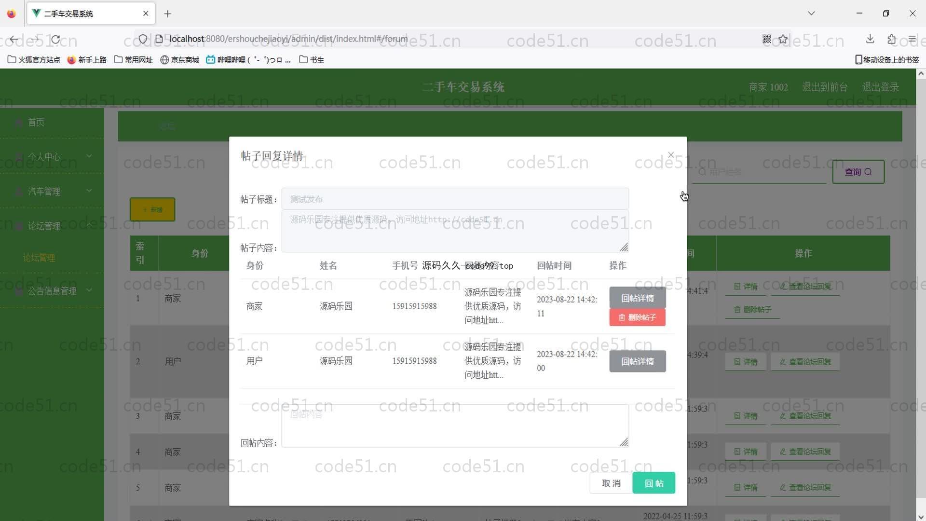Open the browser extensions icon
Image resolution: width=926 pixels, height=521 pixels.
tap(891, 39)
